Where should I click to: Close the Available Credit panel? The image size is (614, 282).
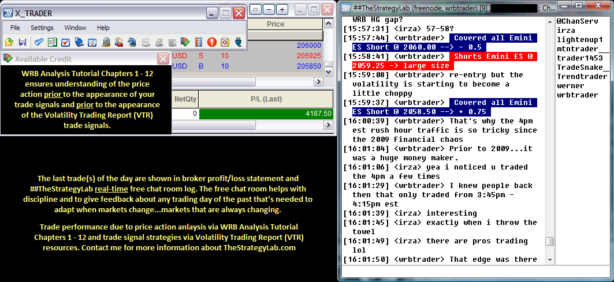click(x=163, y=59)
